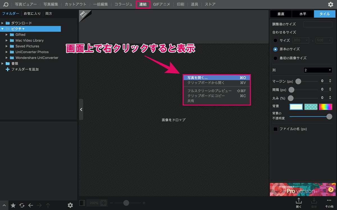Zoom out with the minus icon

[111, 203]
